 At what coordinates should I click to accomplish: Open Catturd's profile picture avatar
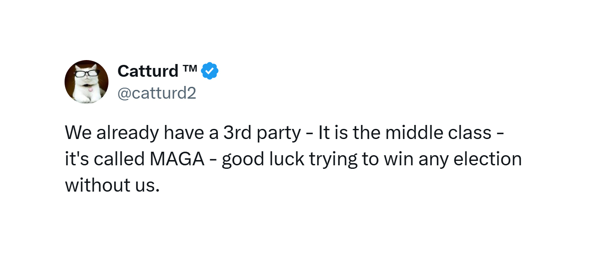pyautogui.click(x=87, y=82)
